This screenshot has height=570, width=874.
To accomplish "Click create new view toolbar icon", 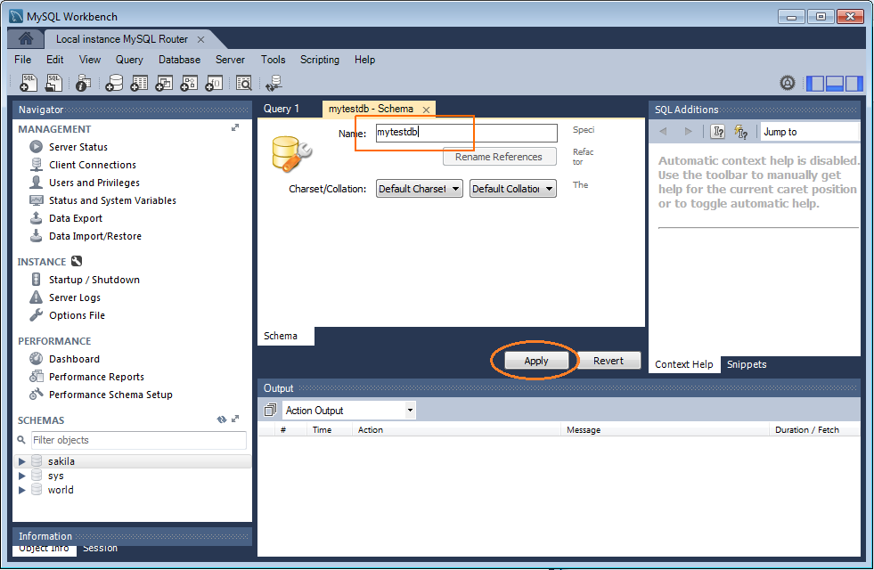I will pos(164,83).
